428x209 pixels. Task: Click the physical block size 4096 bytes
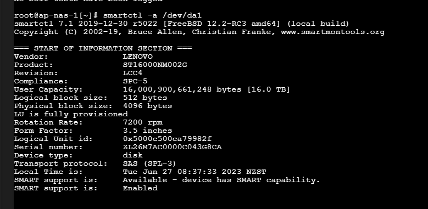point(147,106)
